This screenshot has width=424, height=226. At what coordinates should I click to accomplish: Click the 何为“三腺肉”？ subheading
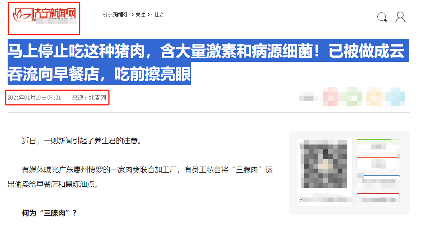pyautogui.click(x=49, y=213)
